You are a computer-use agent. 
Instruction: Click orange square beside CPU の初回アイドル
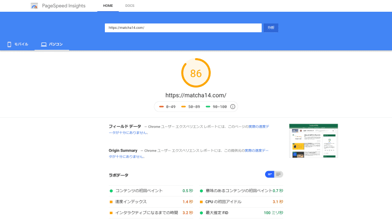[201, 202]
